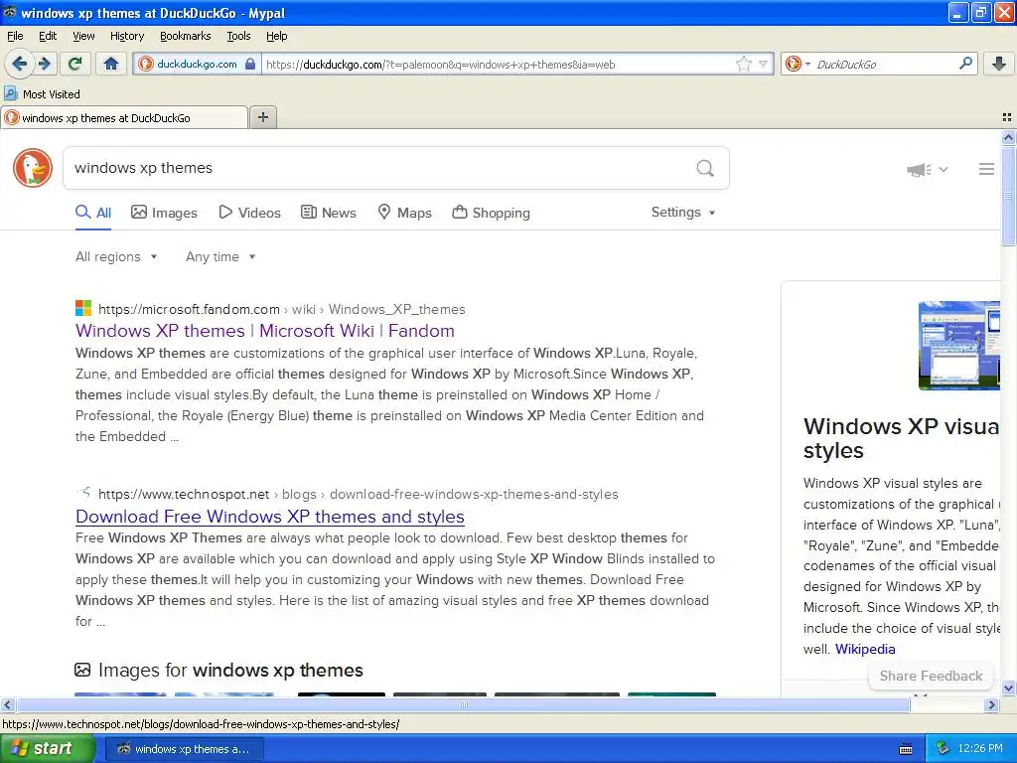
Task: Open the megaphone feedback menu
Action: (928, 169)
